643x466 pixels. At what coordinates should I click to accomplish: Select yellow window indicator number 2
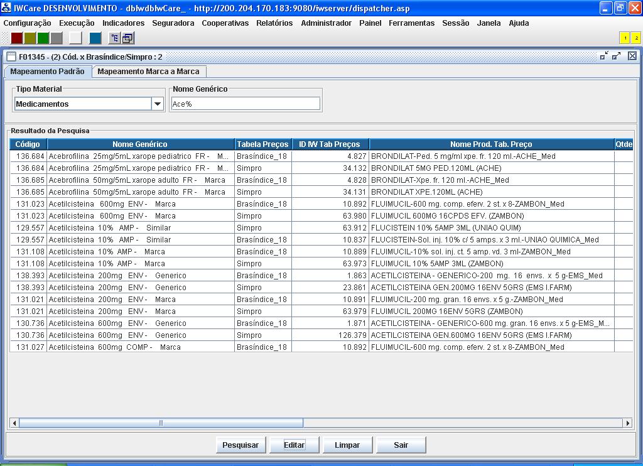coord(637,38)
